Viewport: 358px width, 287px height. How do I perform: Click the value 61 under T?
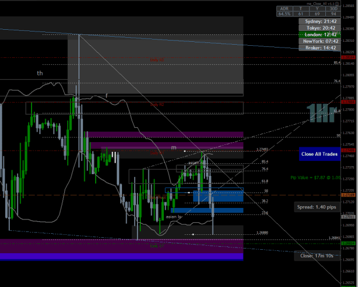click(301, 14)
